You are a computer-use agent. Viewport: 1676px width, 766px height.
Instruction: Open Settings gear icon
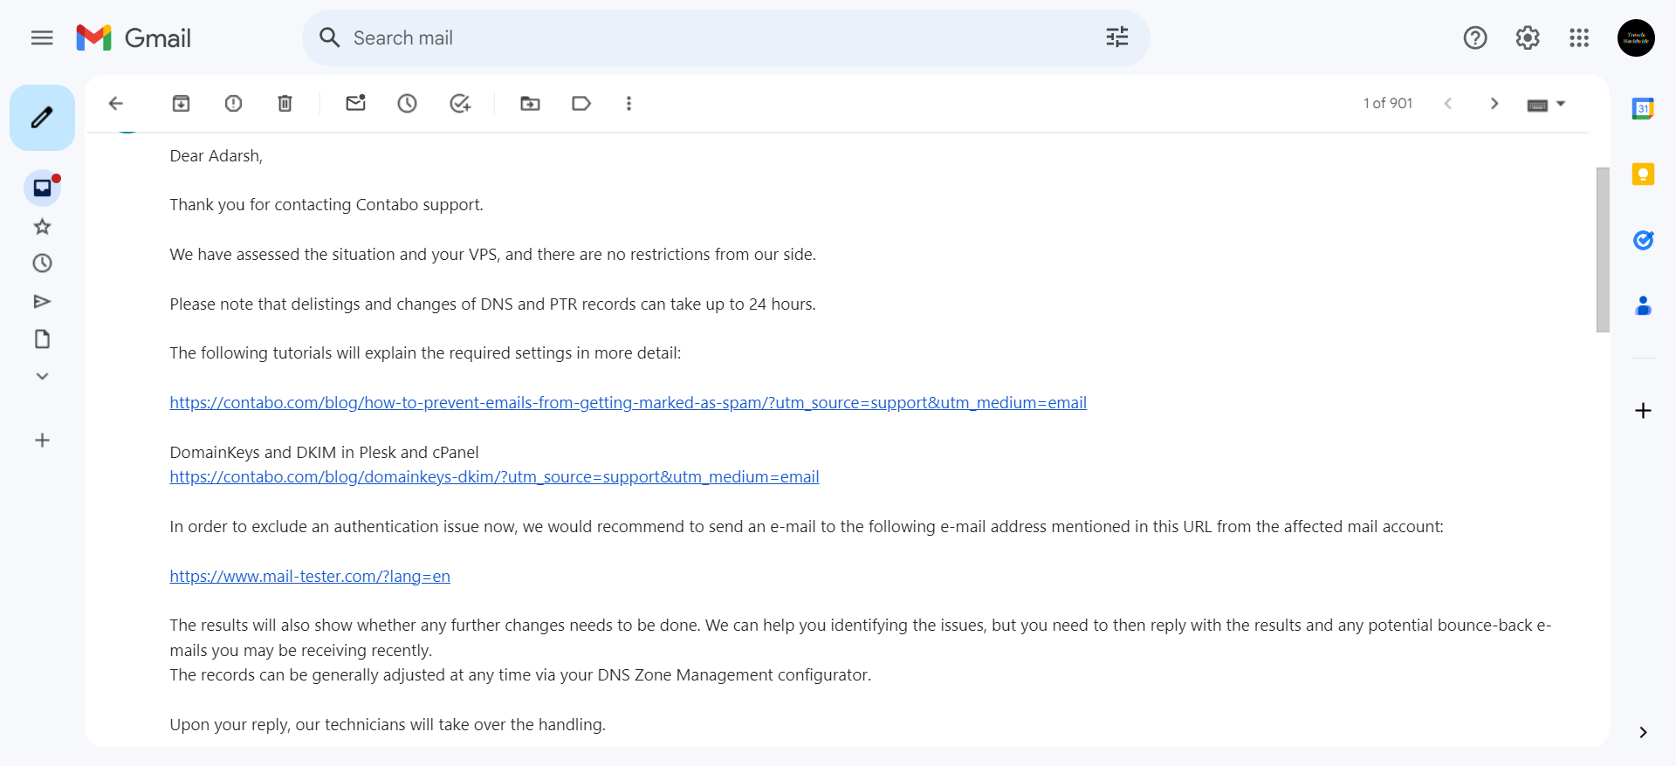1528,38
